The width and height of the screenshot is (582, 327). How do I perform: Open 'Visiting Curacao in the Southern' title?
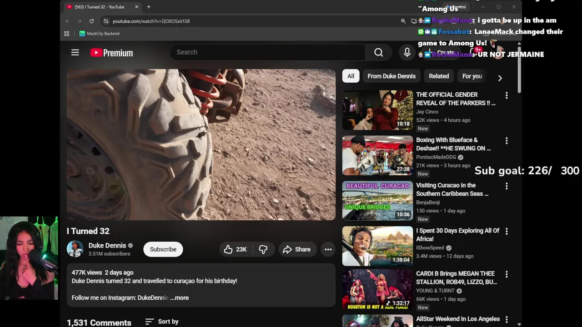[x=452, y=189]
